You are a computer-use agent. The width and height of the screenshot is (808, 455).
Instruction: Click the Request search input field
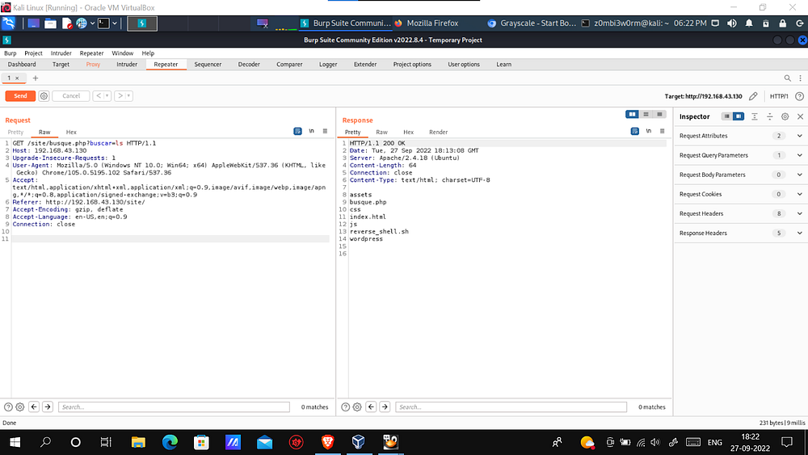(173, 407)
